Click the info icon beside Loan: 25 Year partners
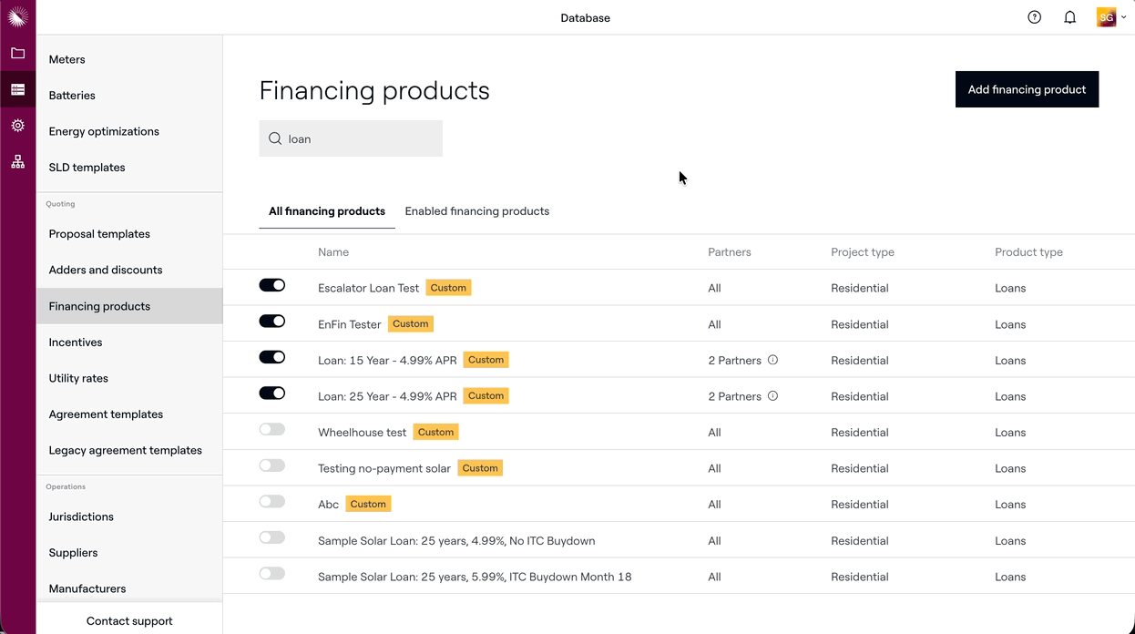This screenshot has width=1135, height=634. 772,396
